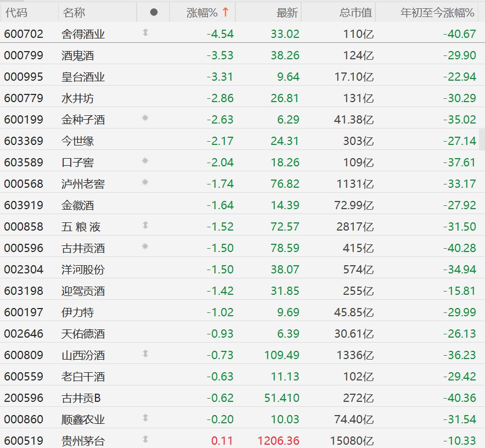
Task: Click the burst icon in 泸州老窖 row
Action: (145, 182)
